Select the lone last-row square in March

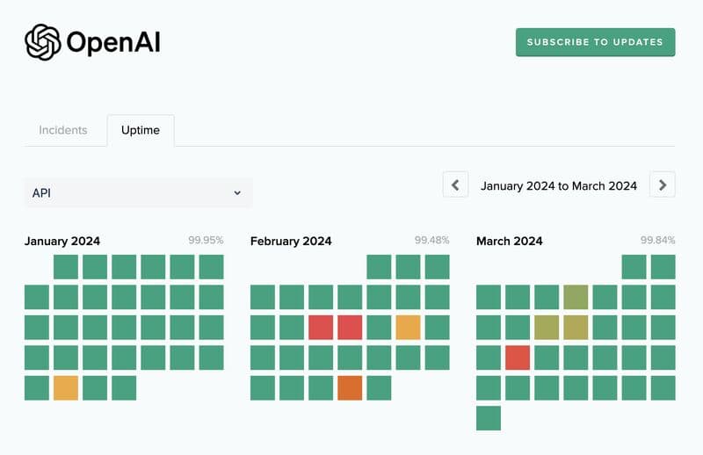pyautogui.click(x=489, y=418)
